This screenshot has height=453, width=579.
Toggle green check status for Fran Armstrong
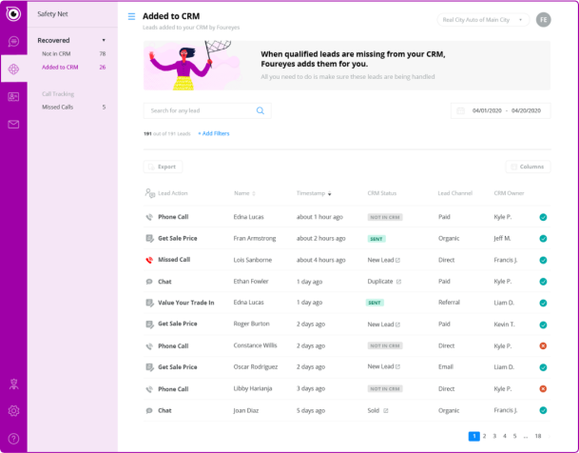542,238
